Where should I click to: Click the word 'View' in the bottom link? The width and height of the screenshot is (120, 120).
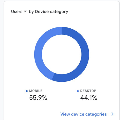click(65, 114)
